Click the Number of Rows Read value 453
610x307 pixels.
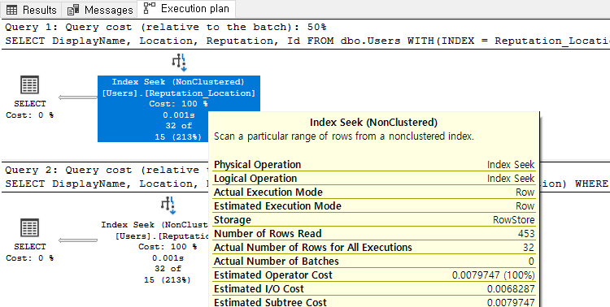click(526, 234)
